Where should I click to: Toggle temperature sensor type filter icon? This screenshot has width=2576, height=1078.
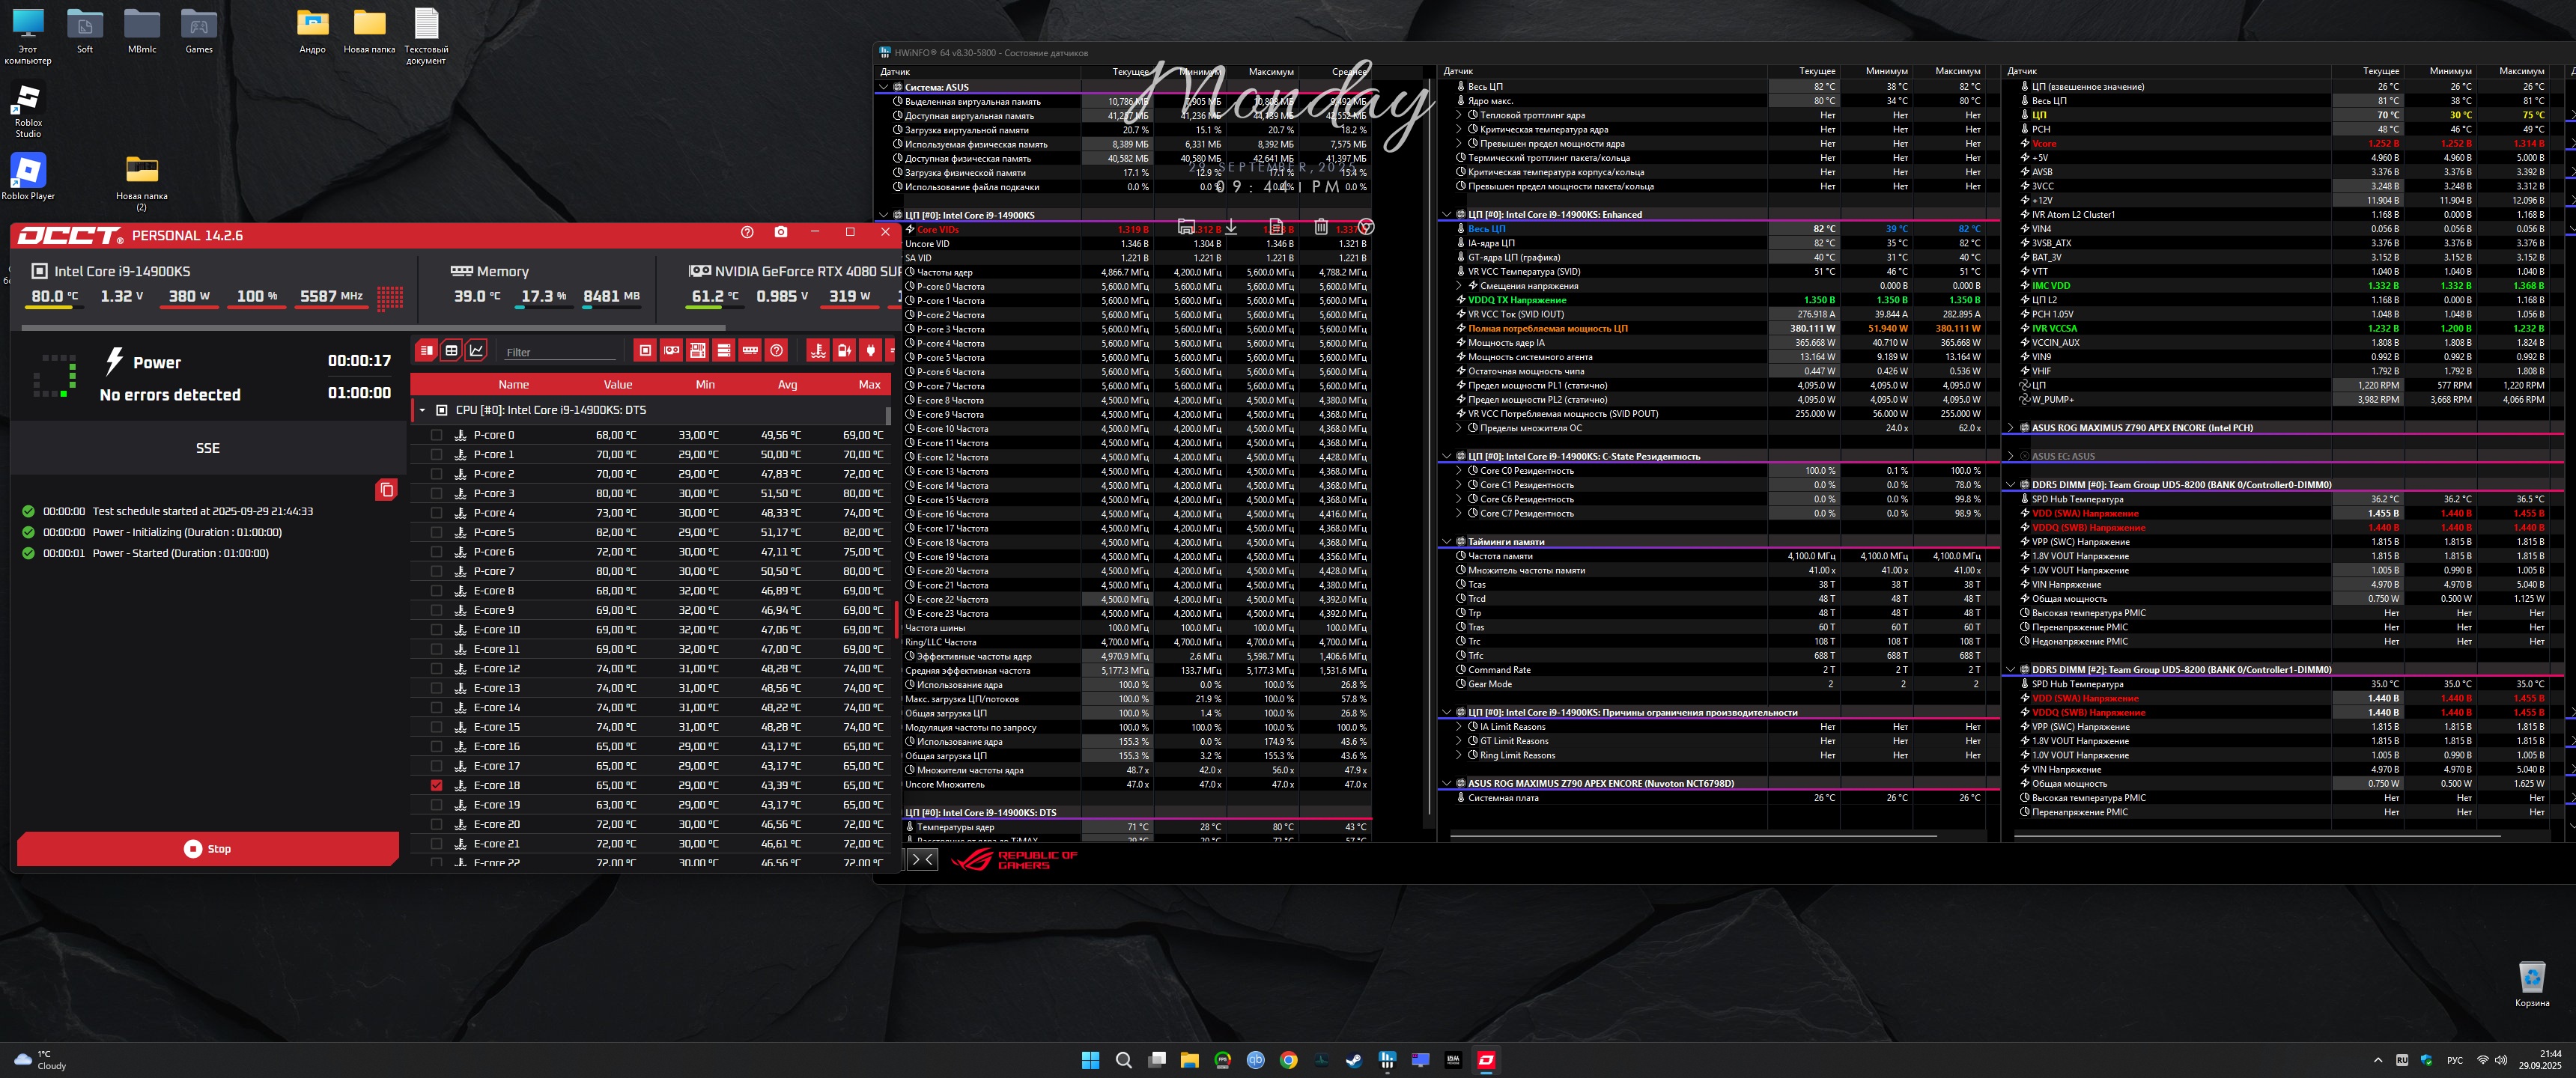pyautogui.click(x=818, y=350)
